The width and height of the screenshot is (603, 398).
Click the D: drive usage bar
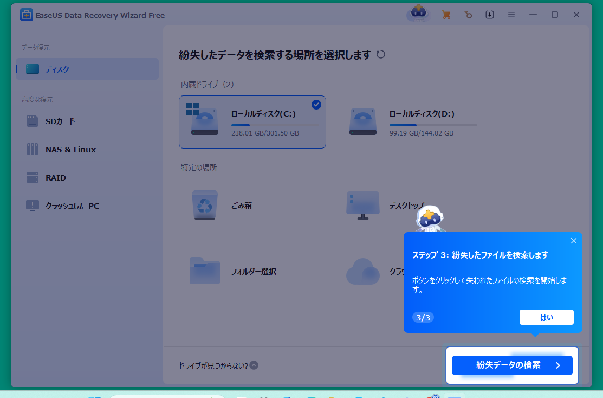pos(433,125)
